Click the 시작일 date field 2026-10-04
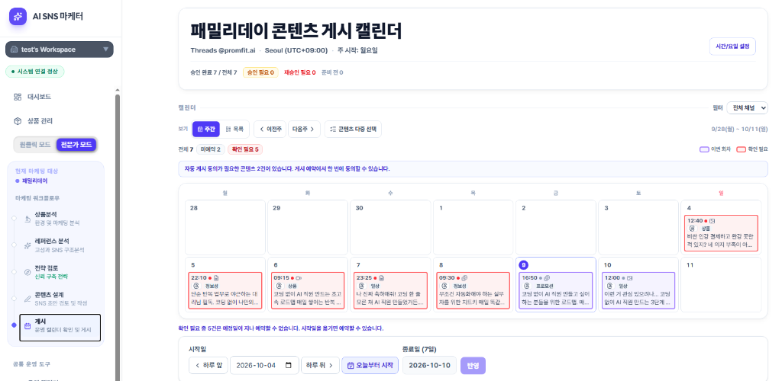The image size is (782, 381). (264, 365)
